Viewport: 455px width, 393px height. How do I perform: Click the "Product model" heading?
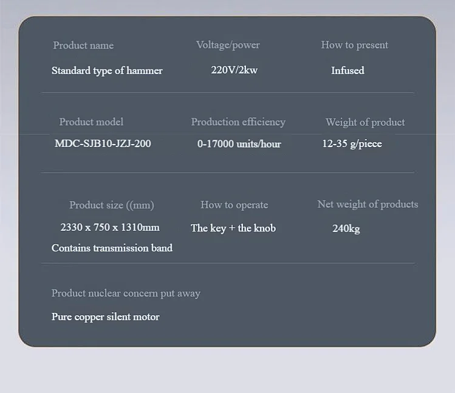click(91, 122)
